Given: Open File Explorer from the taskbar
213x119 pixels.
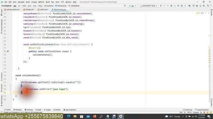Looking at the screenshot, I should 75,116.
